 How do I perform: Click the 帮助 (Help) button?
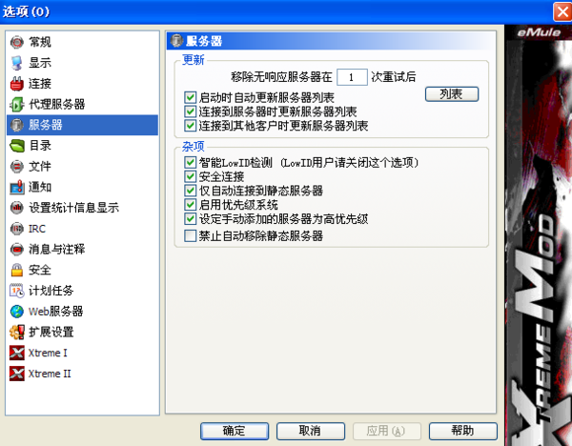462,431
